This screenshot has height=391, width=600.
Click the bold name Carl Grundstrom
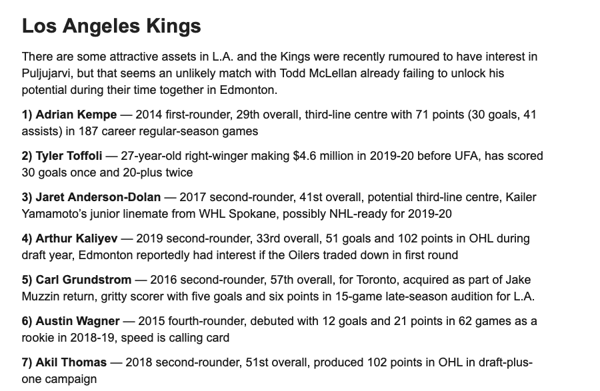coord(83,280)
